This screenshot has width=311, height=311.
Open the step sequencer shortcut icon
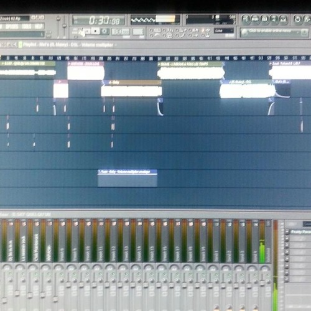pos(255,19)
